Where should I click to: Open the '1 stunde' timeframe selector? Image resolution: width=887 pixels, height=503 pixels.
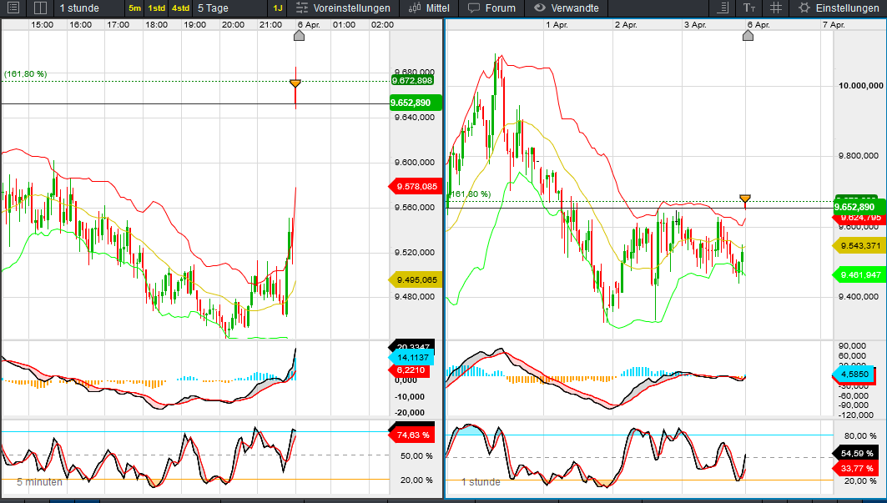pyautogui.click(x=80, y=8)
